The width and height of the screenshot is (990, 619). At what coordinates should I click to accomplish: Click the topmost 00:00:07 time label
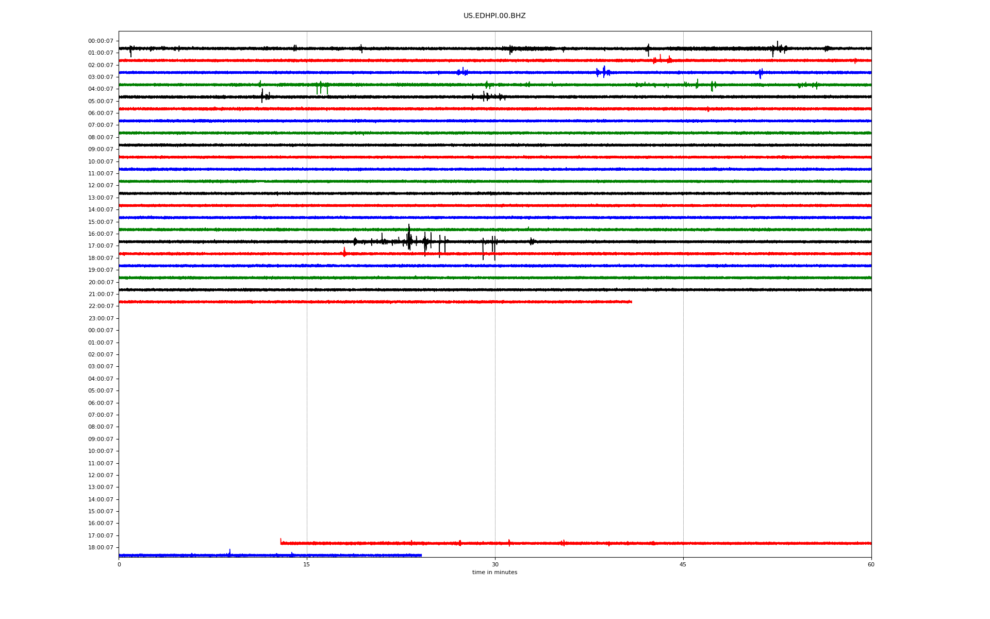[101, 41]
